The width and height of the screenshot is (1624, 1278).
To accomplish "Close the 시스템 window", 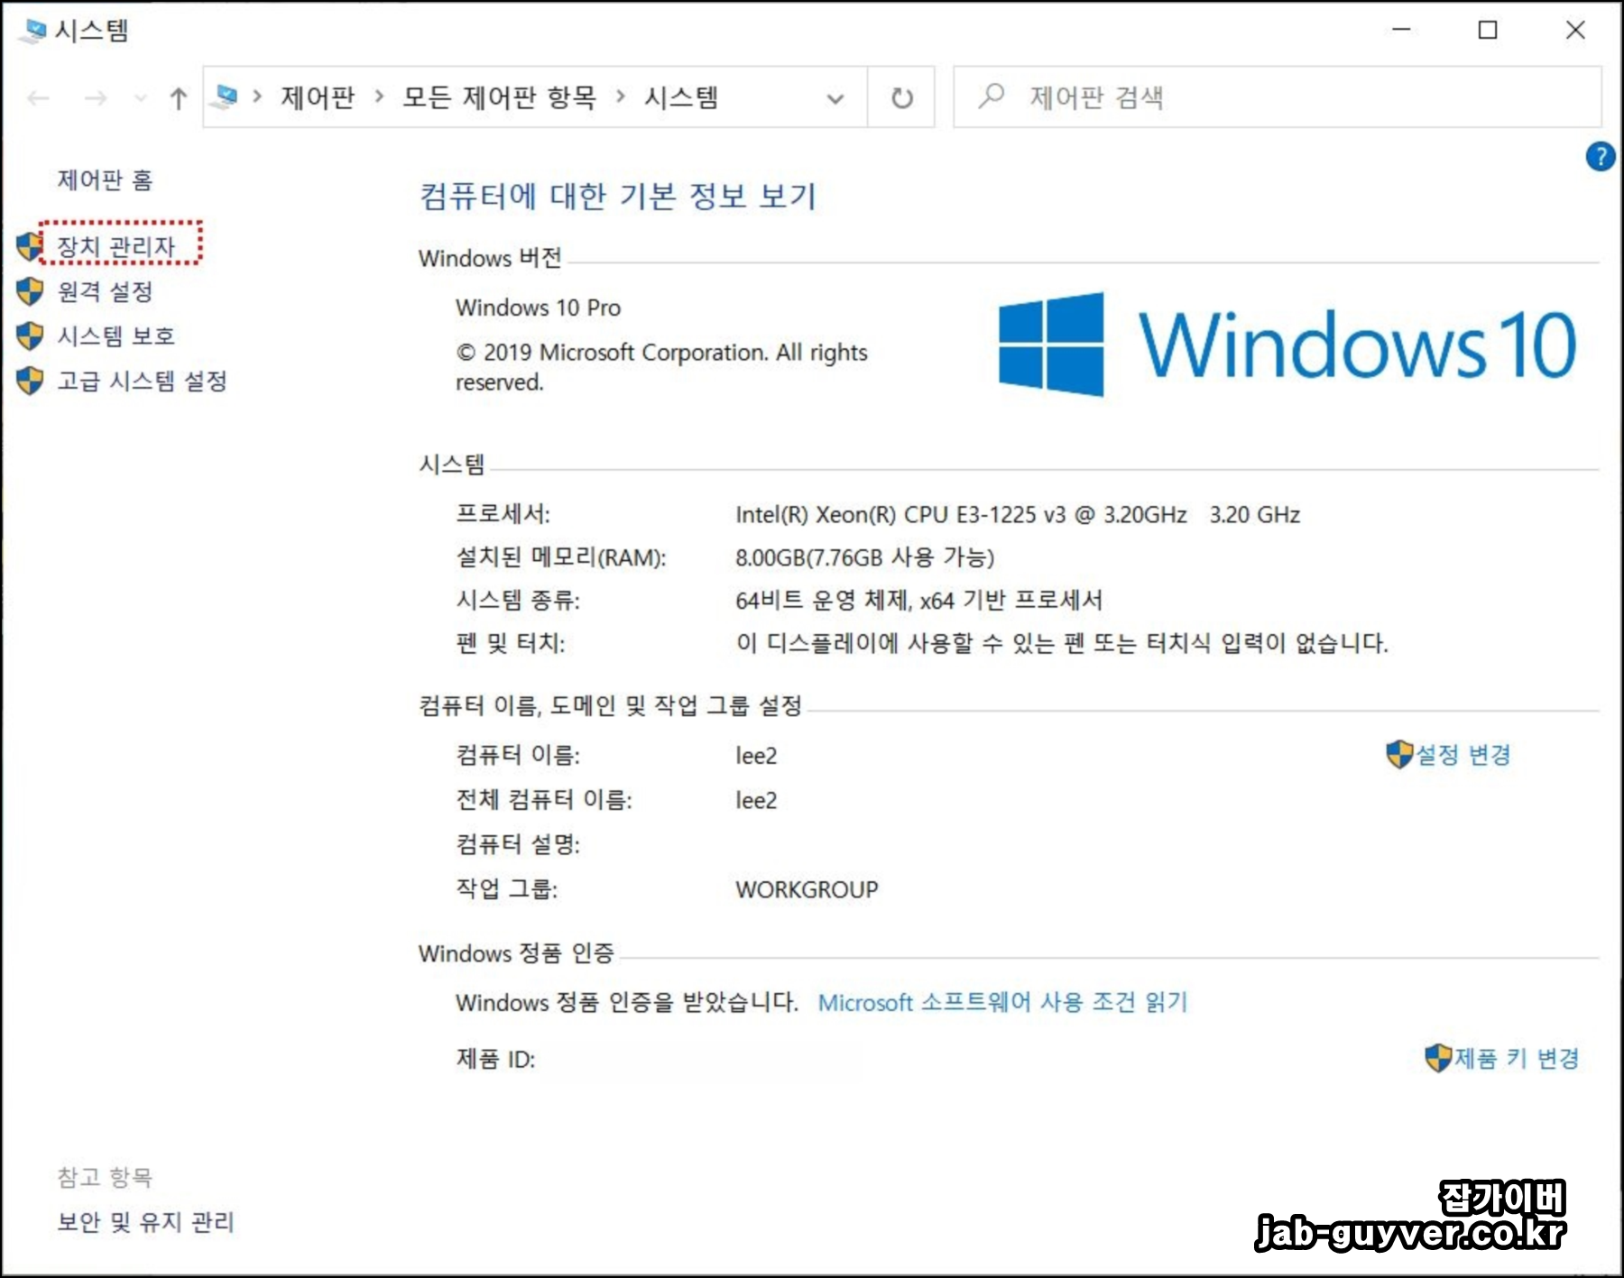I will (1575, 30).
